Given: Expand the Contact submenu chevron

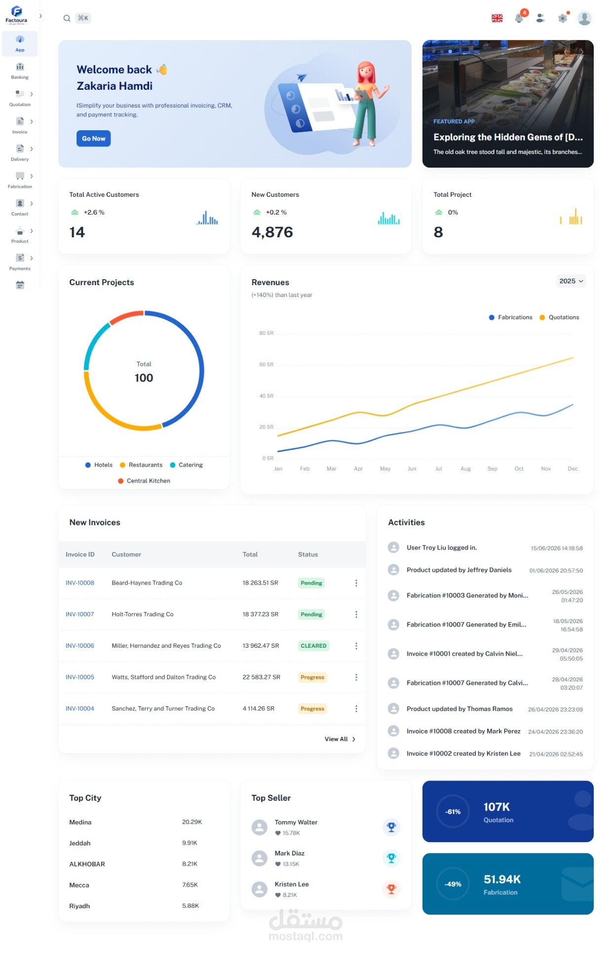Looking at the screenshot, I should click(32, 203).
